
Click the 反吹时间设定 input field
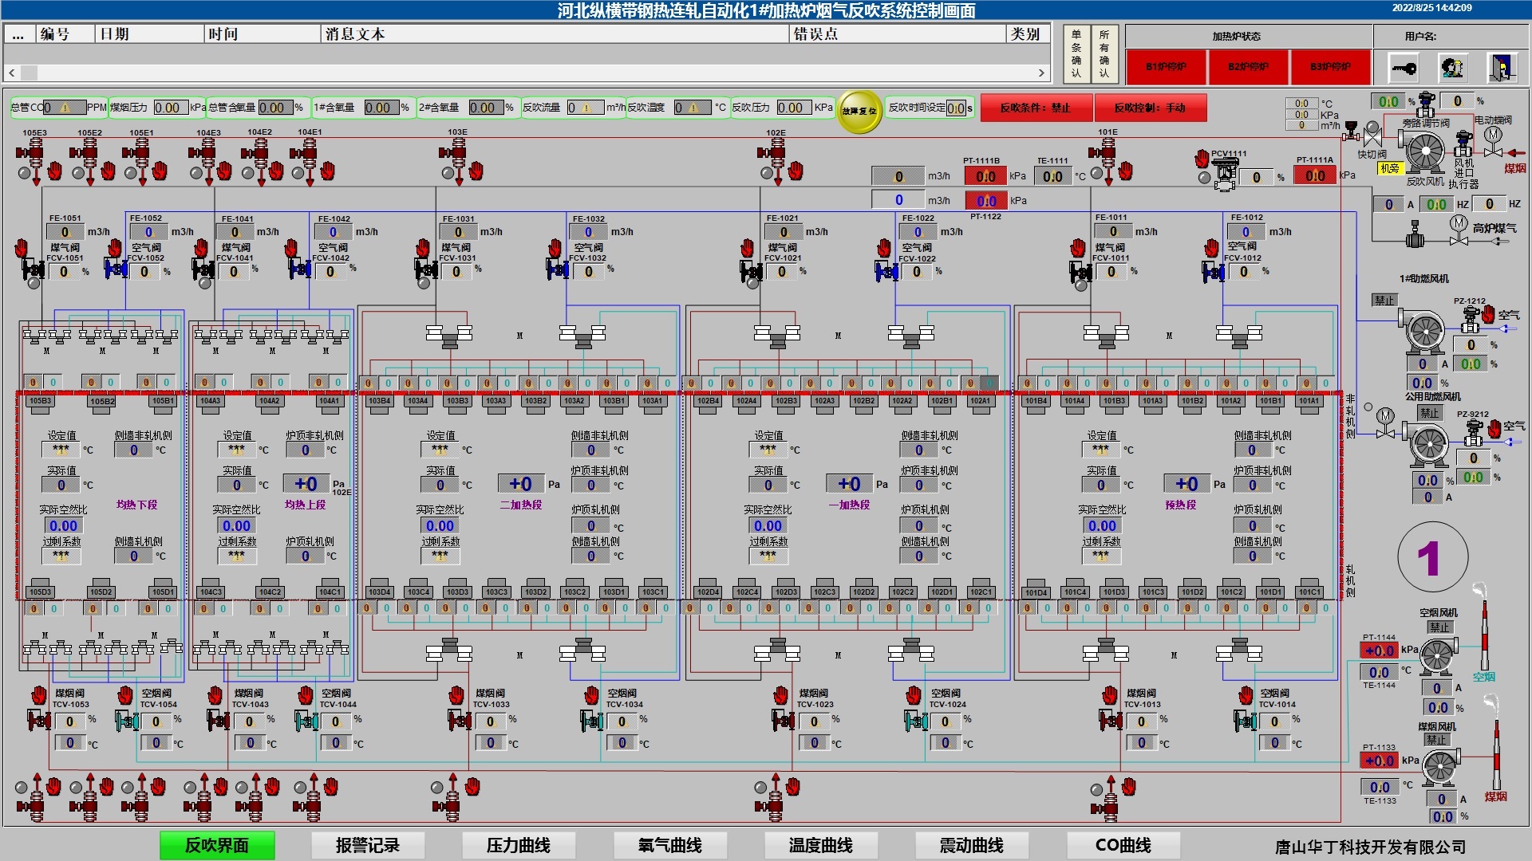(x=955, y=108)
